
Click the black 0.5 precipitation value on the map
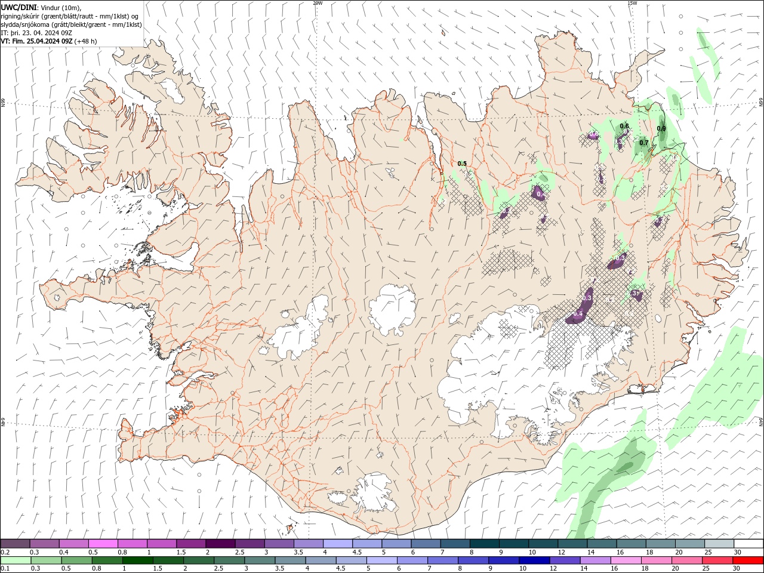[462, 164]
